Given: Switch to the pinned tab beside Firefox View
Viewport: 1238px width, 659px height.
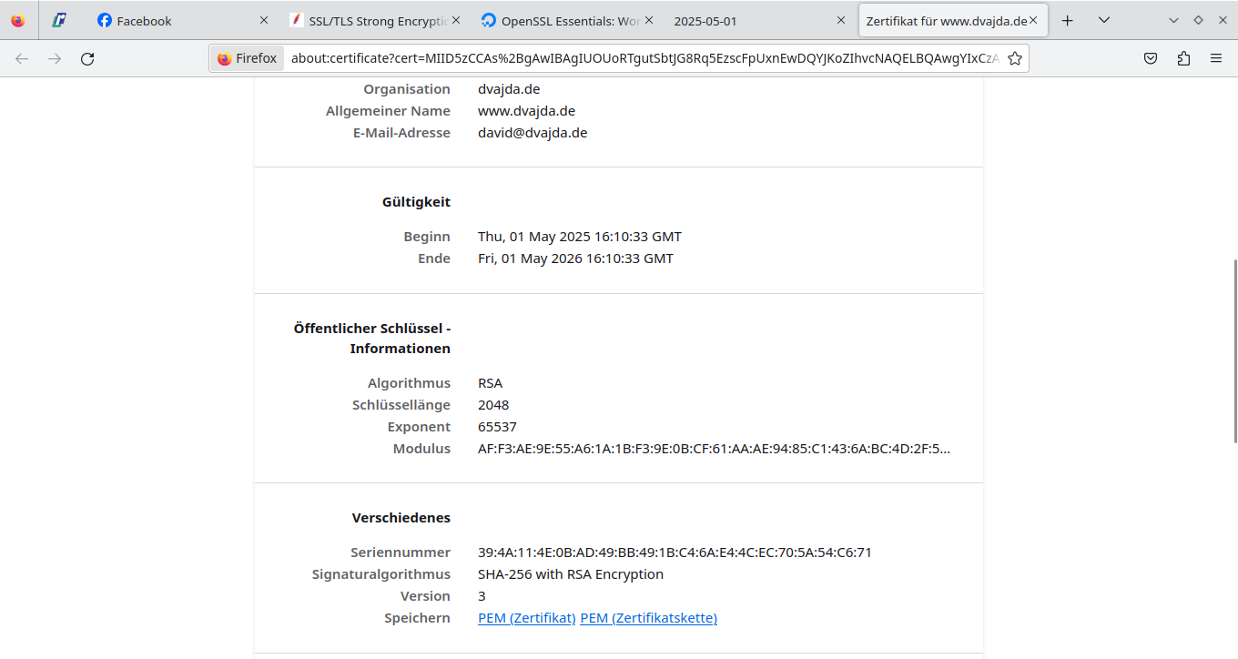Looking at the screenshot, I should (x=59, y=20).
